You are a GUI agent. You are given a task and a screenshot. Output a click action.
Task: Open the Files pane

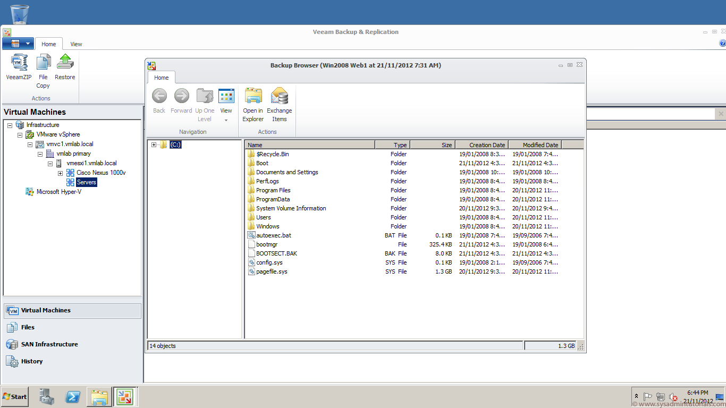[x=73, y=327]
